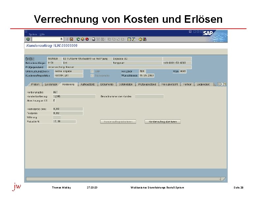Screen dimensions: 257x198
Task: Click the Generate shortcut icon
Action: click(133, 39)
